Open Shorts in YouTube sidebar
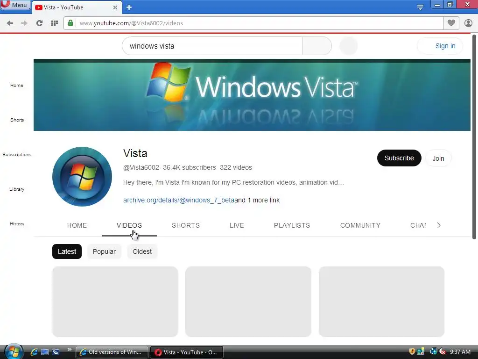Screen dimensions: 478x359 tap(17, 120)
